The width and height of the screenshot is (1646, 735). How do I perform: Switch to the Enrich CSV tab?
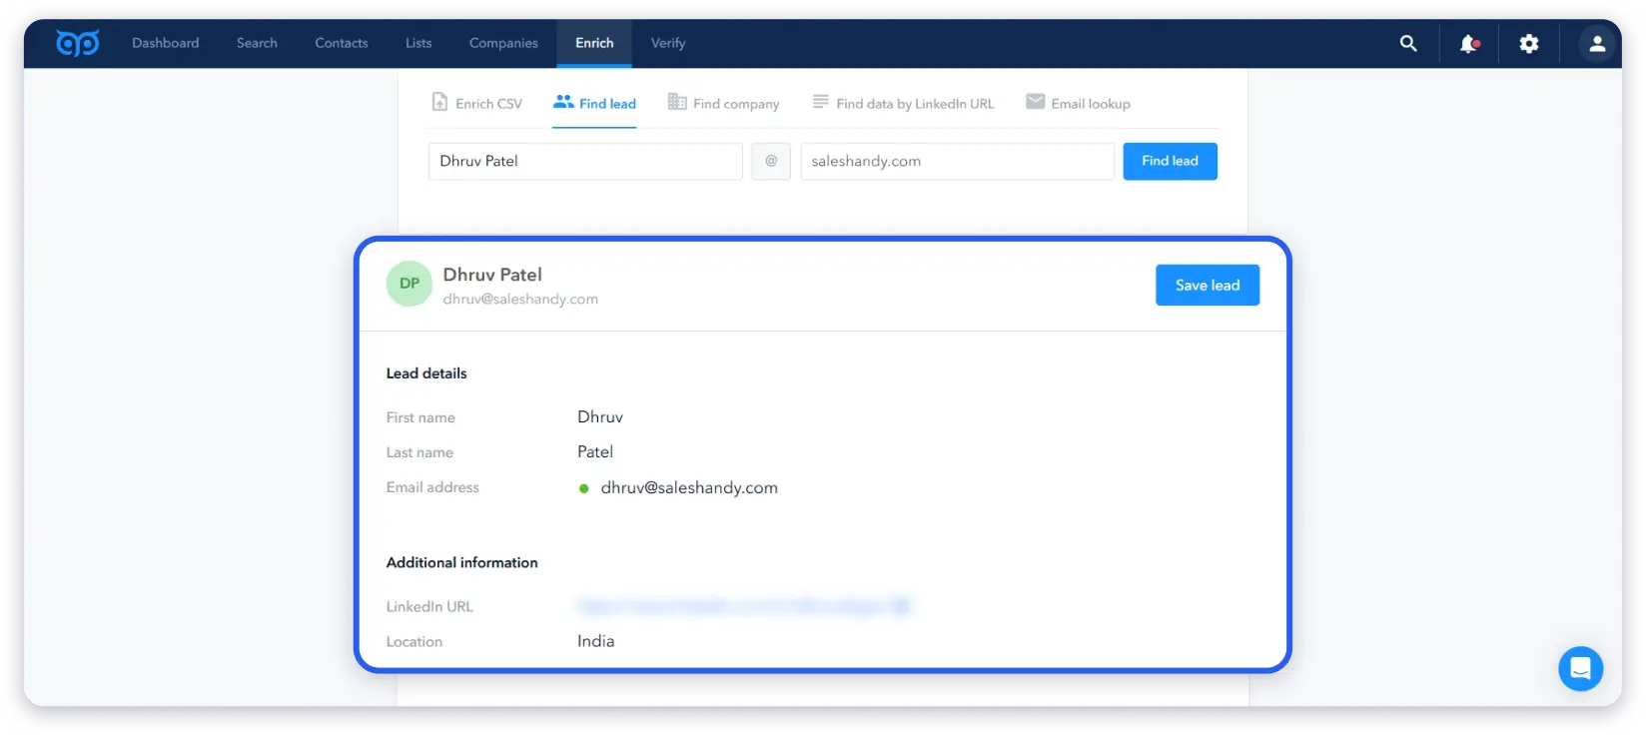(477, 103)
